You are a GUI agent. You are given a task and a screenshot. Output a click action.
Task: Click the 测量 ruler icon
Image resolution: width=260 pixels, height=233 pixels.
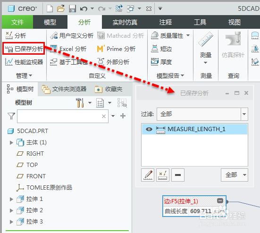click(x=206, y=40)
